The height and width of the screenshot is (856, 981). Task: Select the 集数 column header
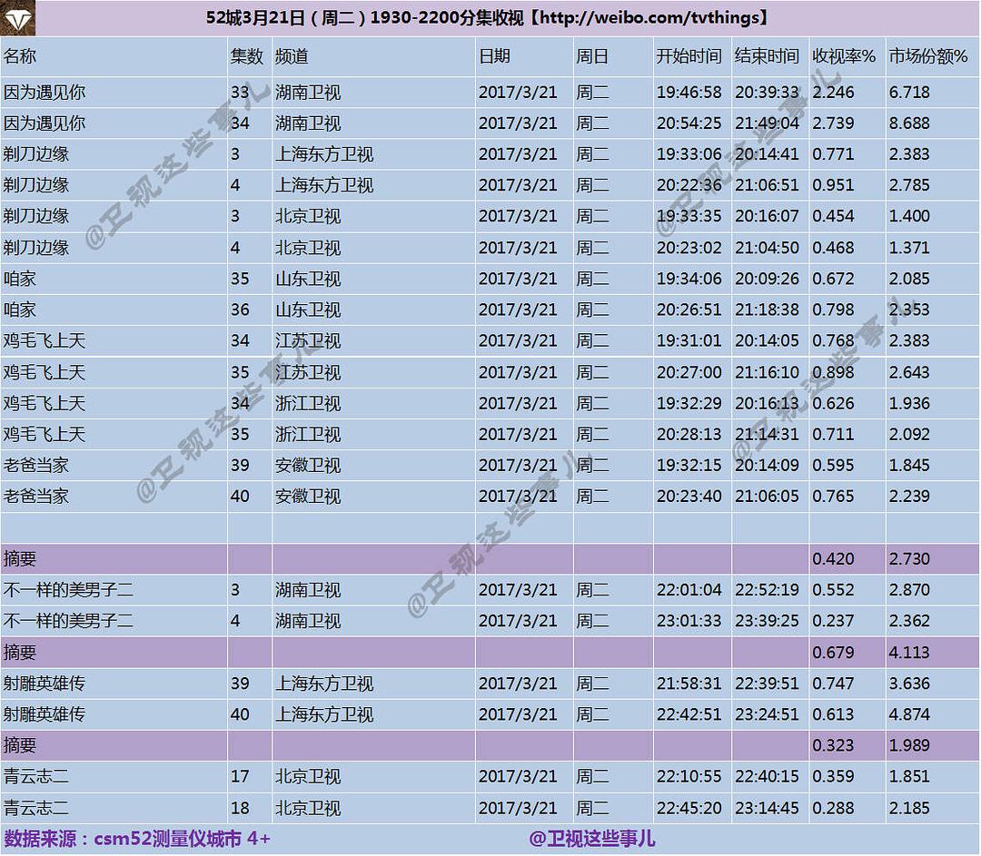coord(246,56)
